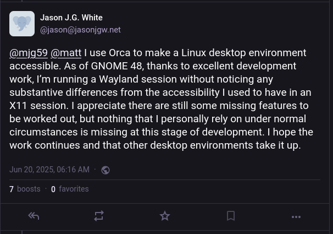View the 0 favorites list

[x=70, y=189]
